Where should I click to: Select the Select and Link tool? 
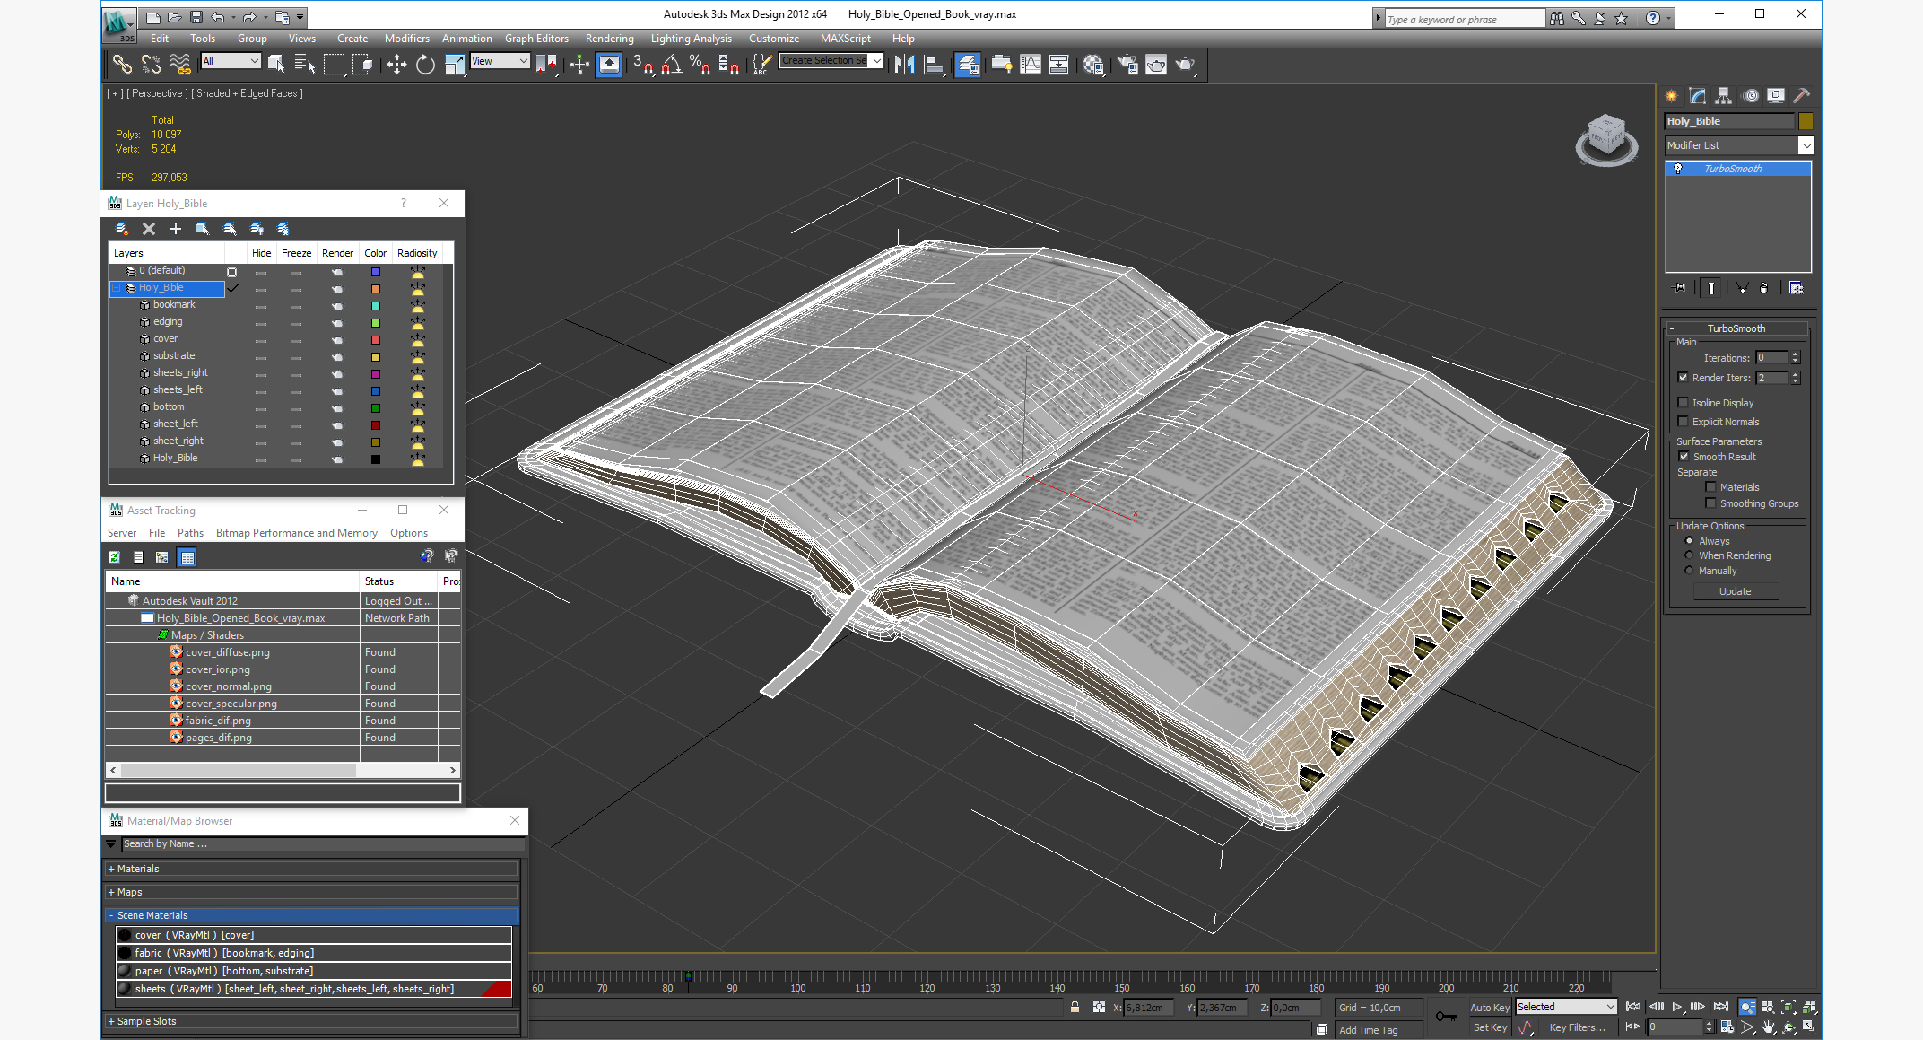(x=122, y=64)
